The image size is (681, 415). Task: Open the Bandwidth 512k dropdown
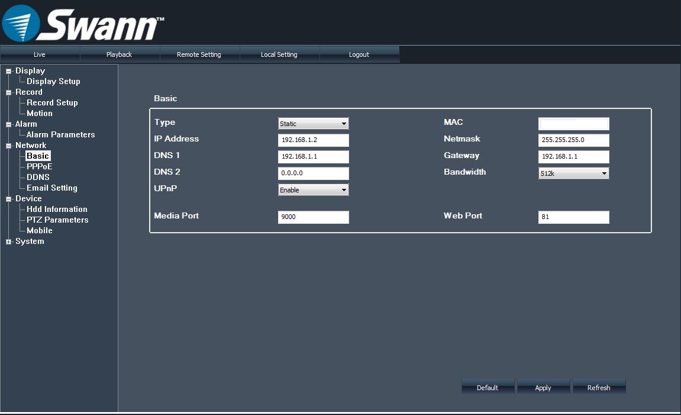tap(573, 173)
